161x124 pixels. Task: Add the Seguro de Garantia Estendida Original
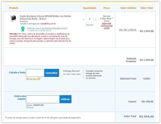(x=47, y=28)
